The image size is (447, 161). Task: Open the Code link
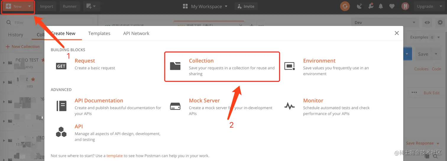436,69
